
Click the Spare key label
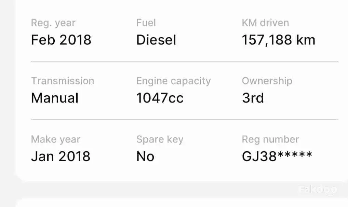pyautogui.click(x=160, y=140)
